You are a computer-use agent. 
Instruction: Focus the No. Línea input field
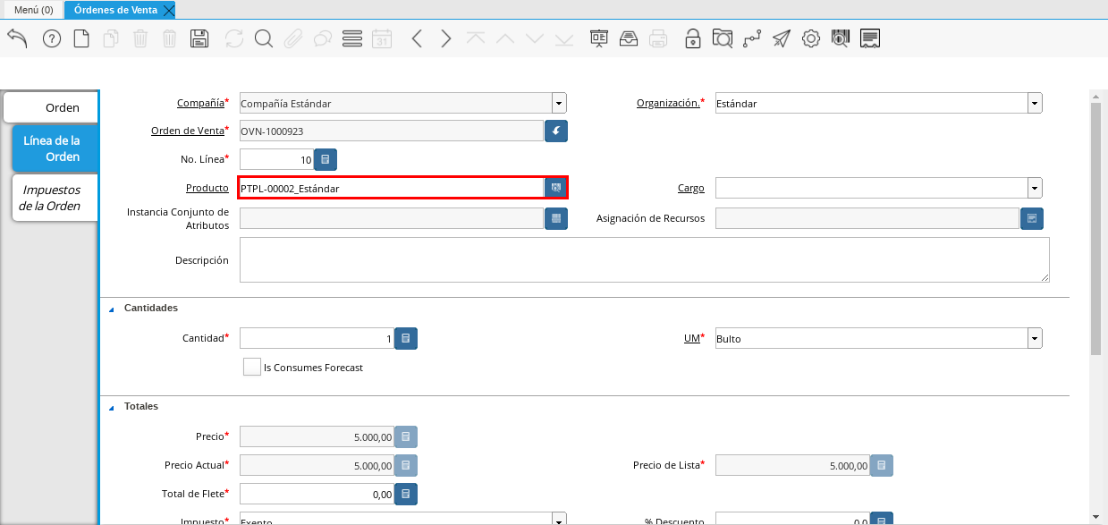tap(276, 160)
